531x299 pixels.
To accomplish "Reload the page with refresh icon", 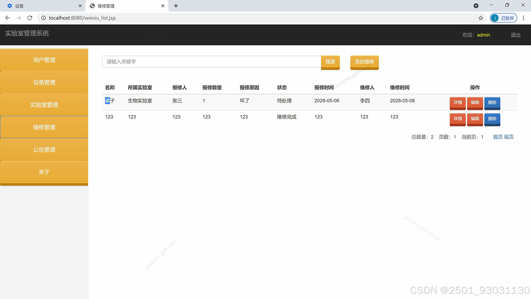I will click(x=30, y=18).
